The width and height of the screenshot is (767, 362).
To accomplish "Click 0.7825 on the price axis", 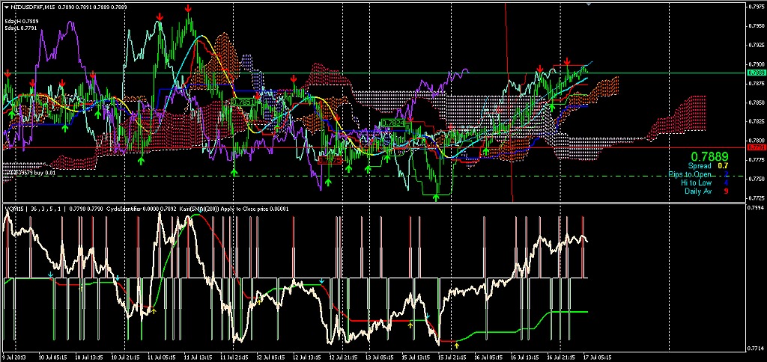I will click(757, 122).
